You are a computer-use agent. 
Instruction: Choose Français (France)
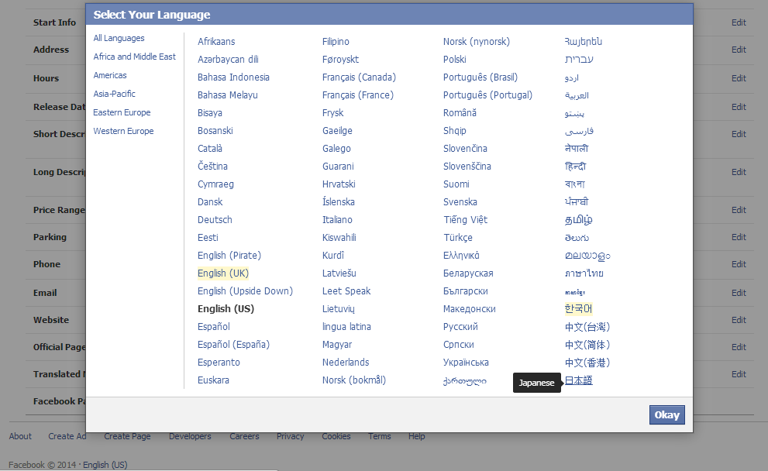coord(357,95)
